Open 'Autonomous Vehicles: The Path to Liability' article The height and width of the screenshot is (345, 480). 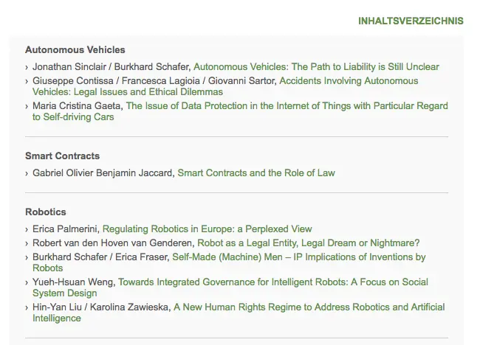coord(316,67)
